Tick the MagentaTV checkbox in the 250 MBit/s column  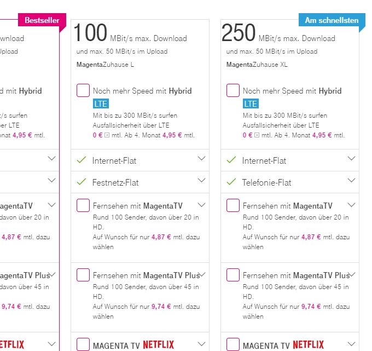(233, 205)
